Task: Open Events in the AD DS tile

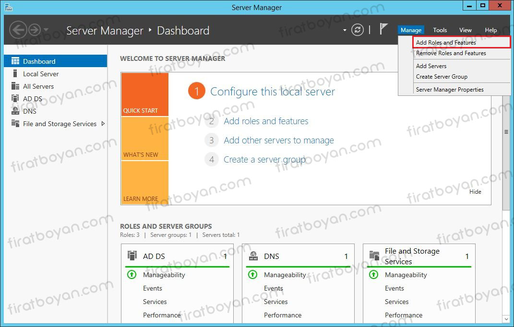Action: [x=153, y=288]
